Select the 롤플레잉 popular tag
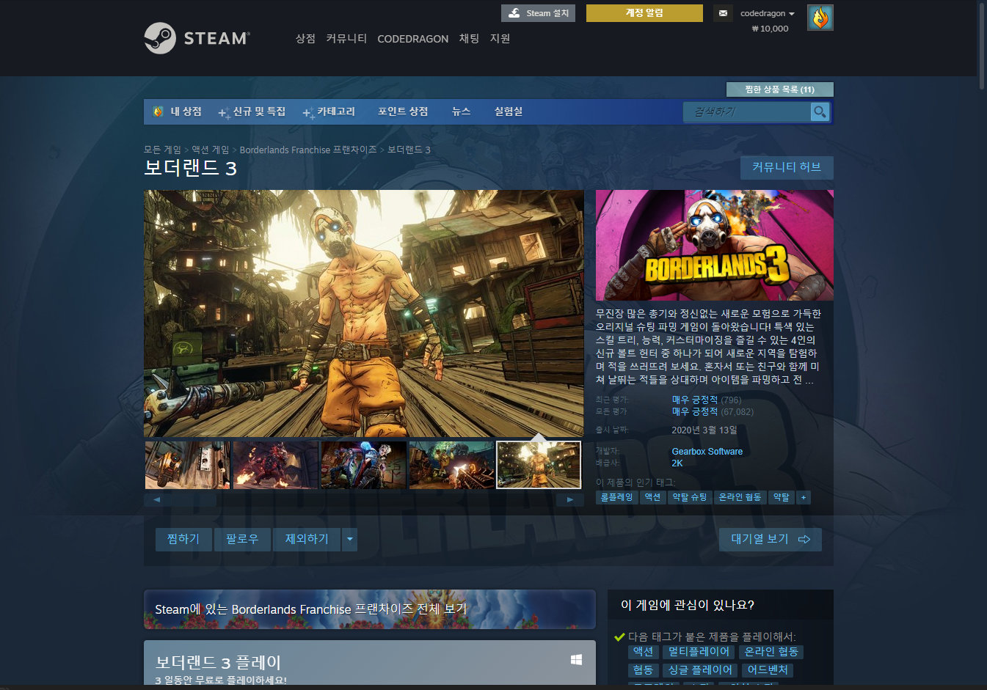 [616, 497]
